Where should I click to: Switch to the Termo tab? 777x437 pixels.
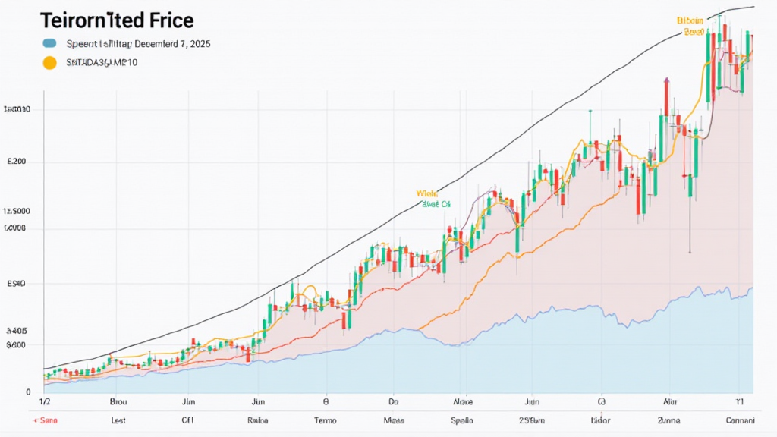pos(325,419)
